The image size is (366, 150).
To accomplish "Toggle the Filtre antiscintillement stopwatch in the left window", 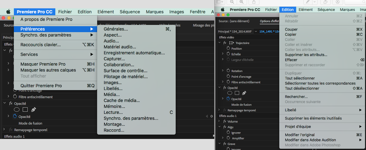I will click(15, 97).
